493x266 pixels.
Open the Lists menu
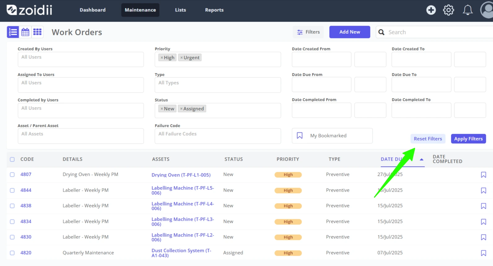coord(181,10)
